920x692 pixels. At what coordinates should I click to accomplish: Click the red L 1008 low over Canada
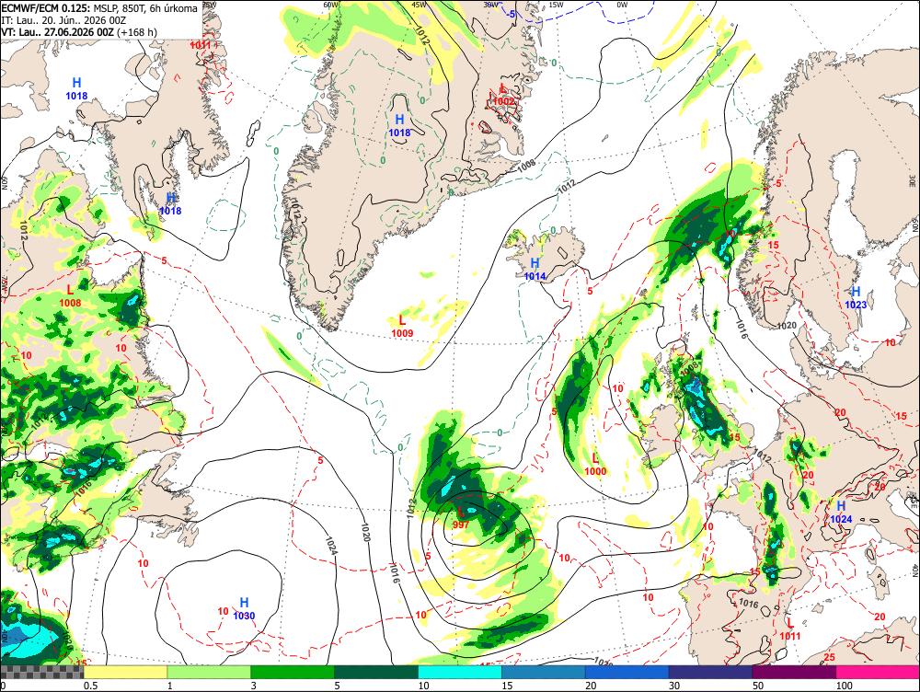70,295
